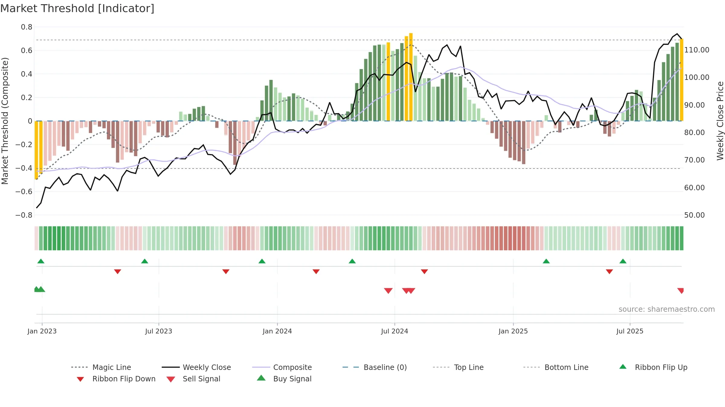Hide the Composite trace via legend
Viewport: 725px width, 407px height.
(x=282, y=367)
